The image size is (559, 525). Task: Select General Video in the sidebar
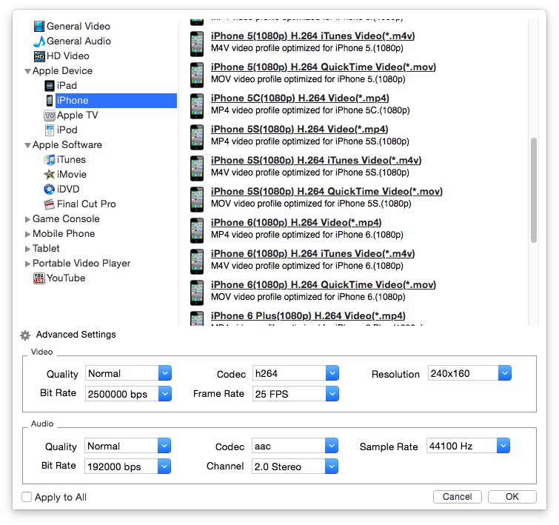pos(78,27)
